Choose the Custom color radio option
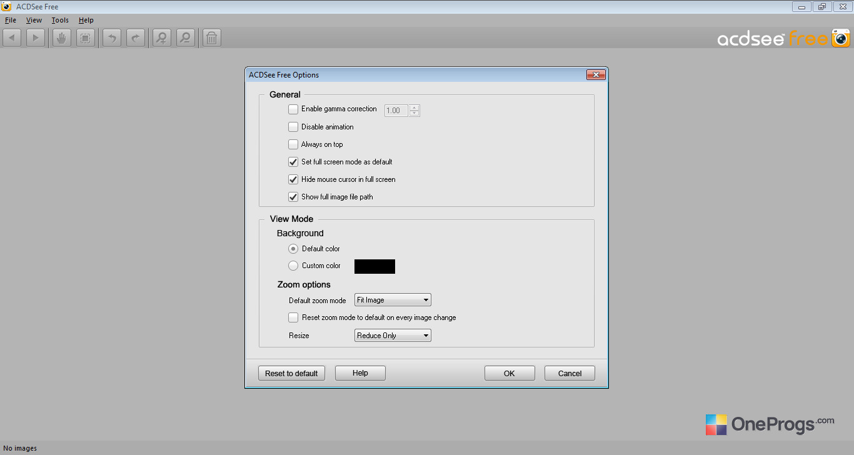The width and height of the screenshot is (854, 455). click(x=293, y=266)
